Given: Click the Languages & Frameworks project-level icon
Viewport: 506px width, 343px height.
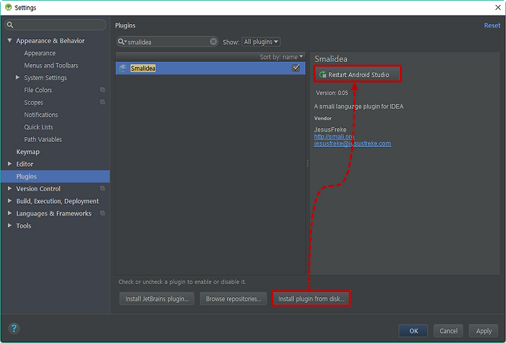Looking at the screenshot, I should (x=103, y=213).
